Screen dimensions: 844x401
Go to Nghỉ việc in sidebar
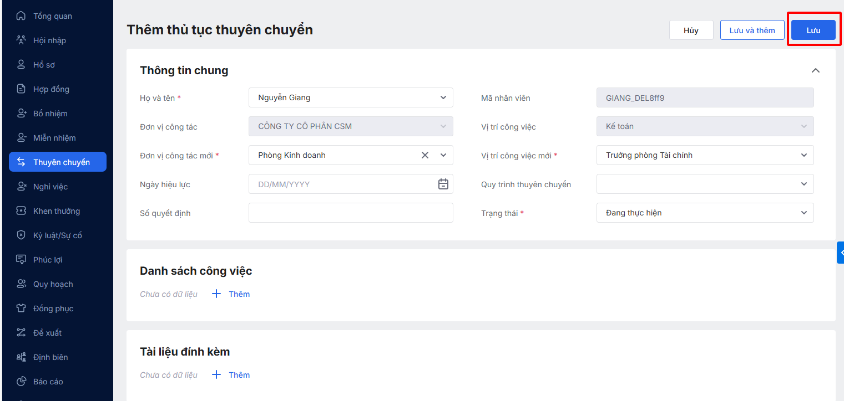pyautogui.click(x=50, y=187)
